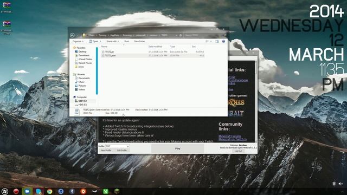
Task: Open the Minecraft Forums link
Action: [230, 136]
